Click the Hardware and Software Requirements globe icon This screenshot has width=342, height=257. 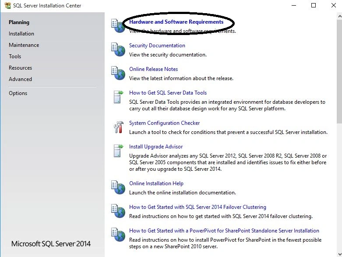118,26
